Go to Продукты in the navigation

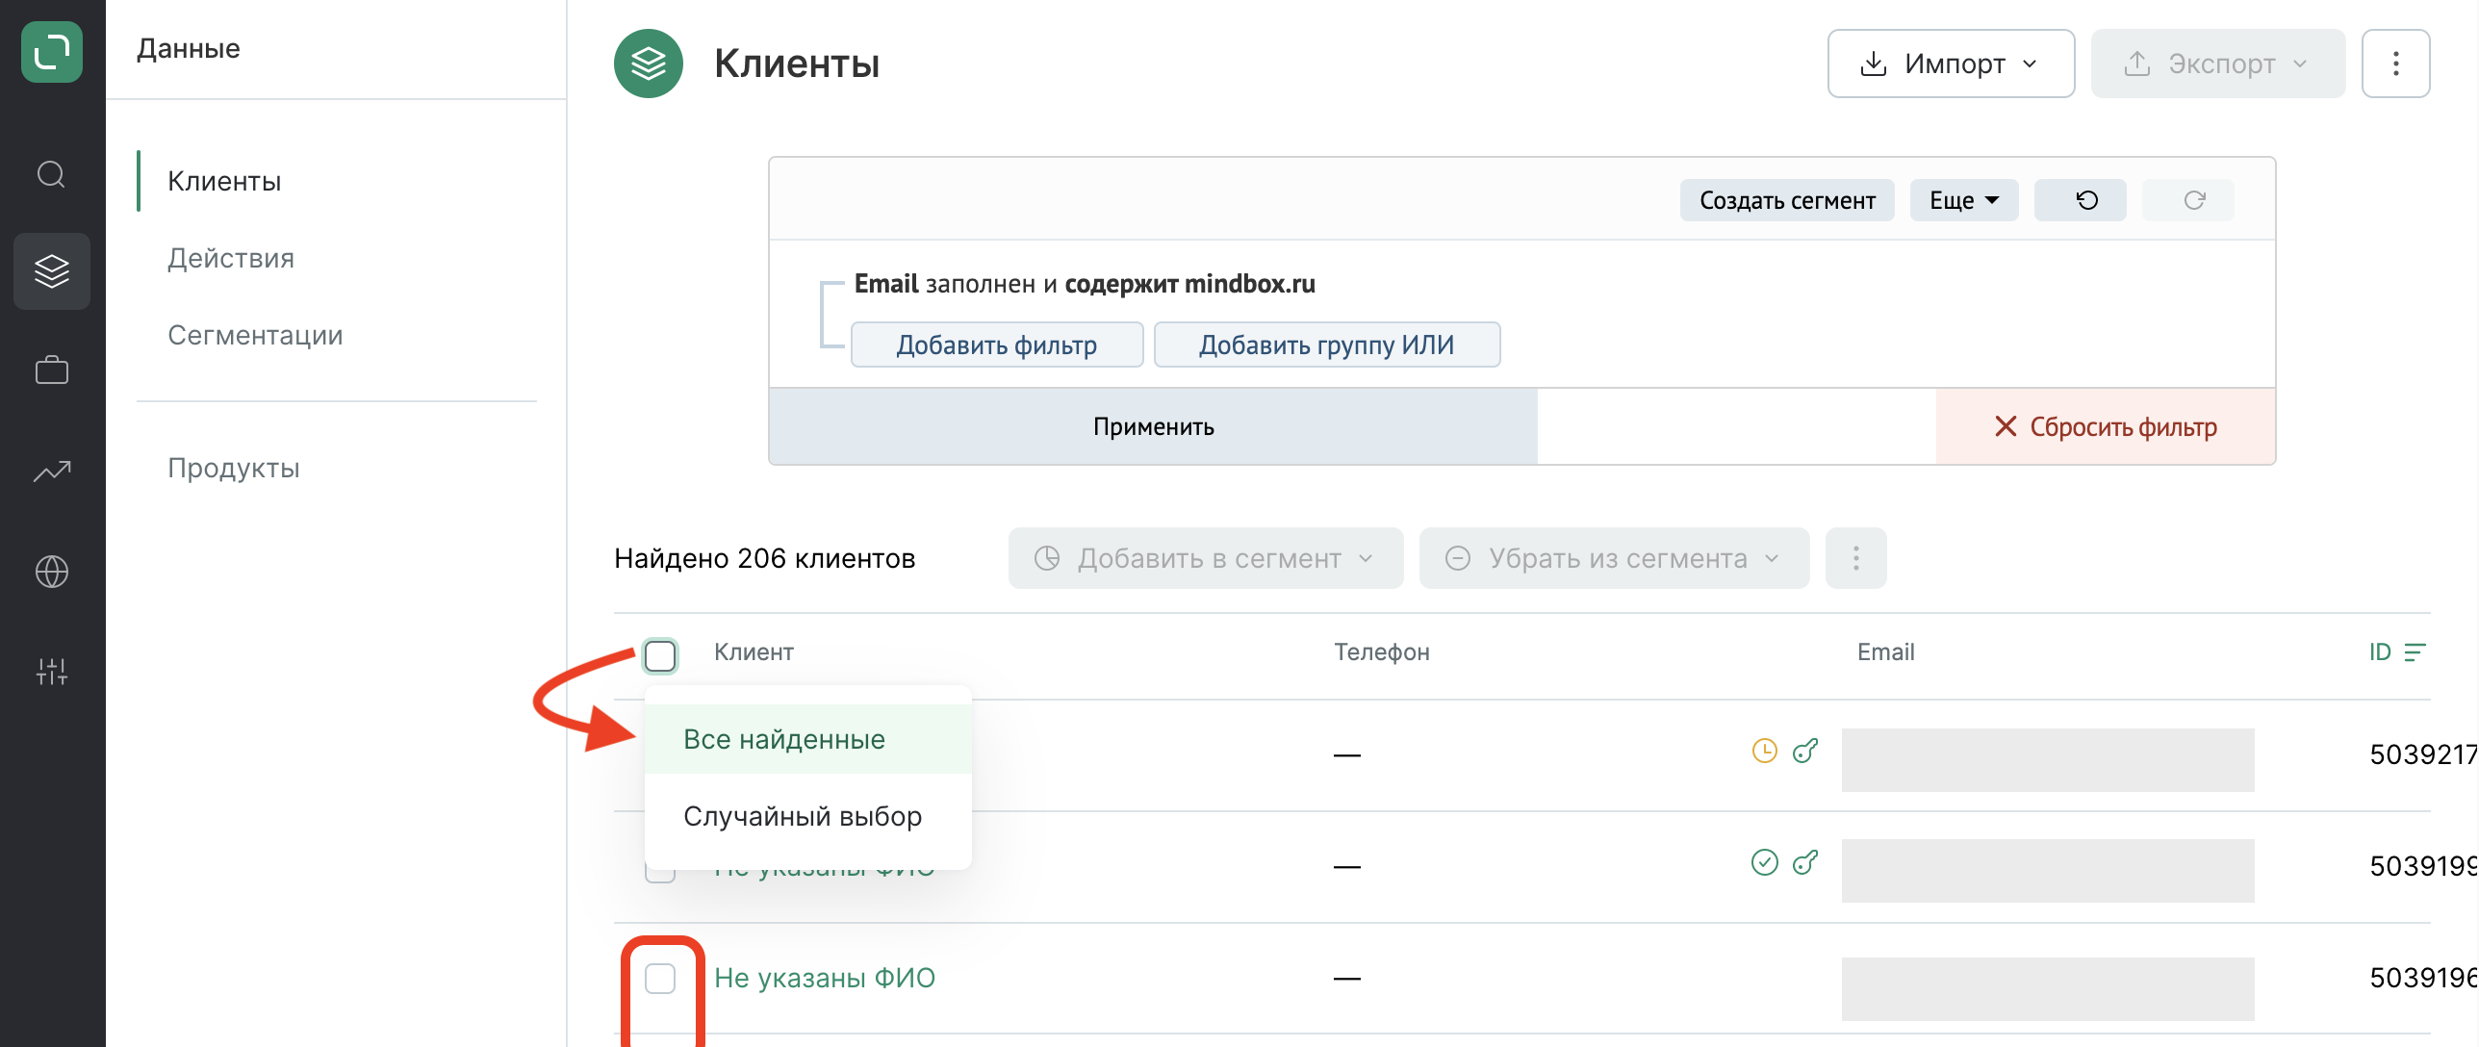(234, 468)
